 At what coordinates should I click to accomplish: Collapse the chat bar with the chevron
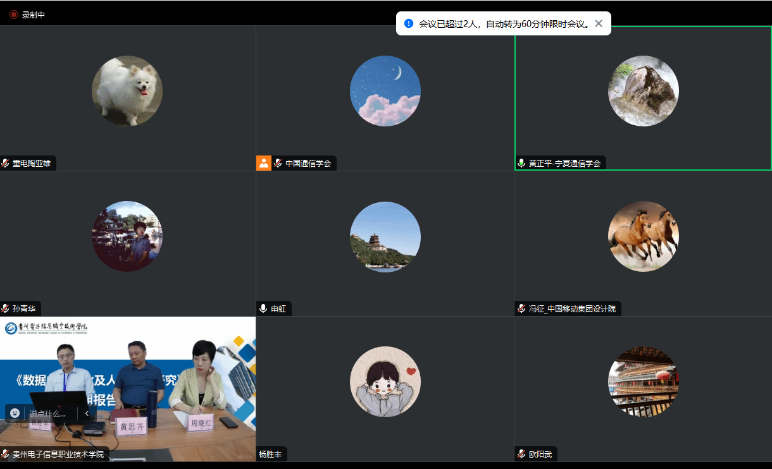87,413
